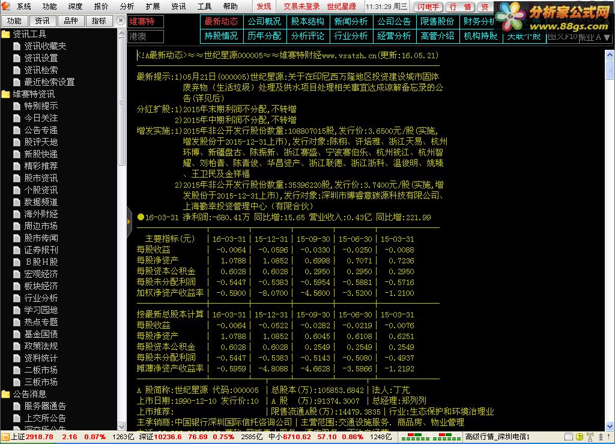Click the document icon beside 资讯设置
This screenshot has height=444, width=615.
tap(17, 58)
